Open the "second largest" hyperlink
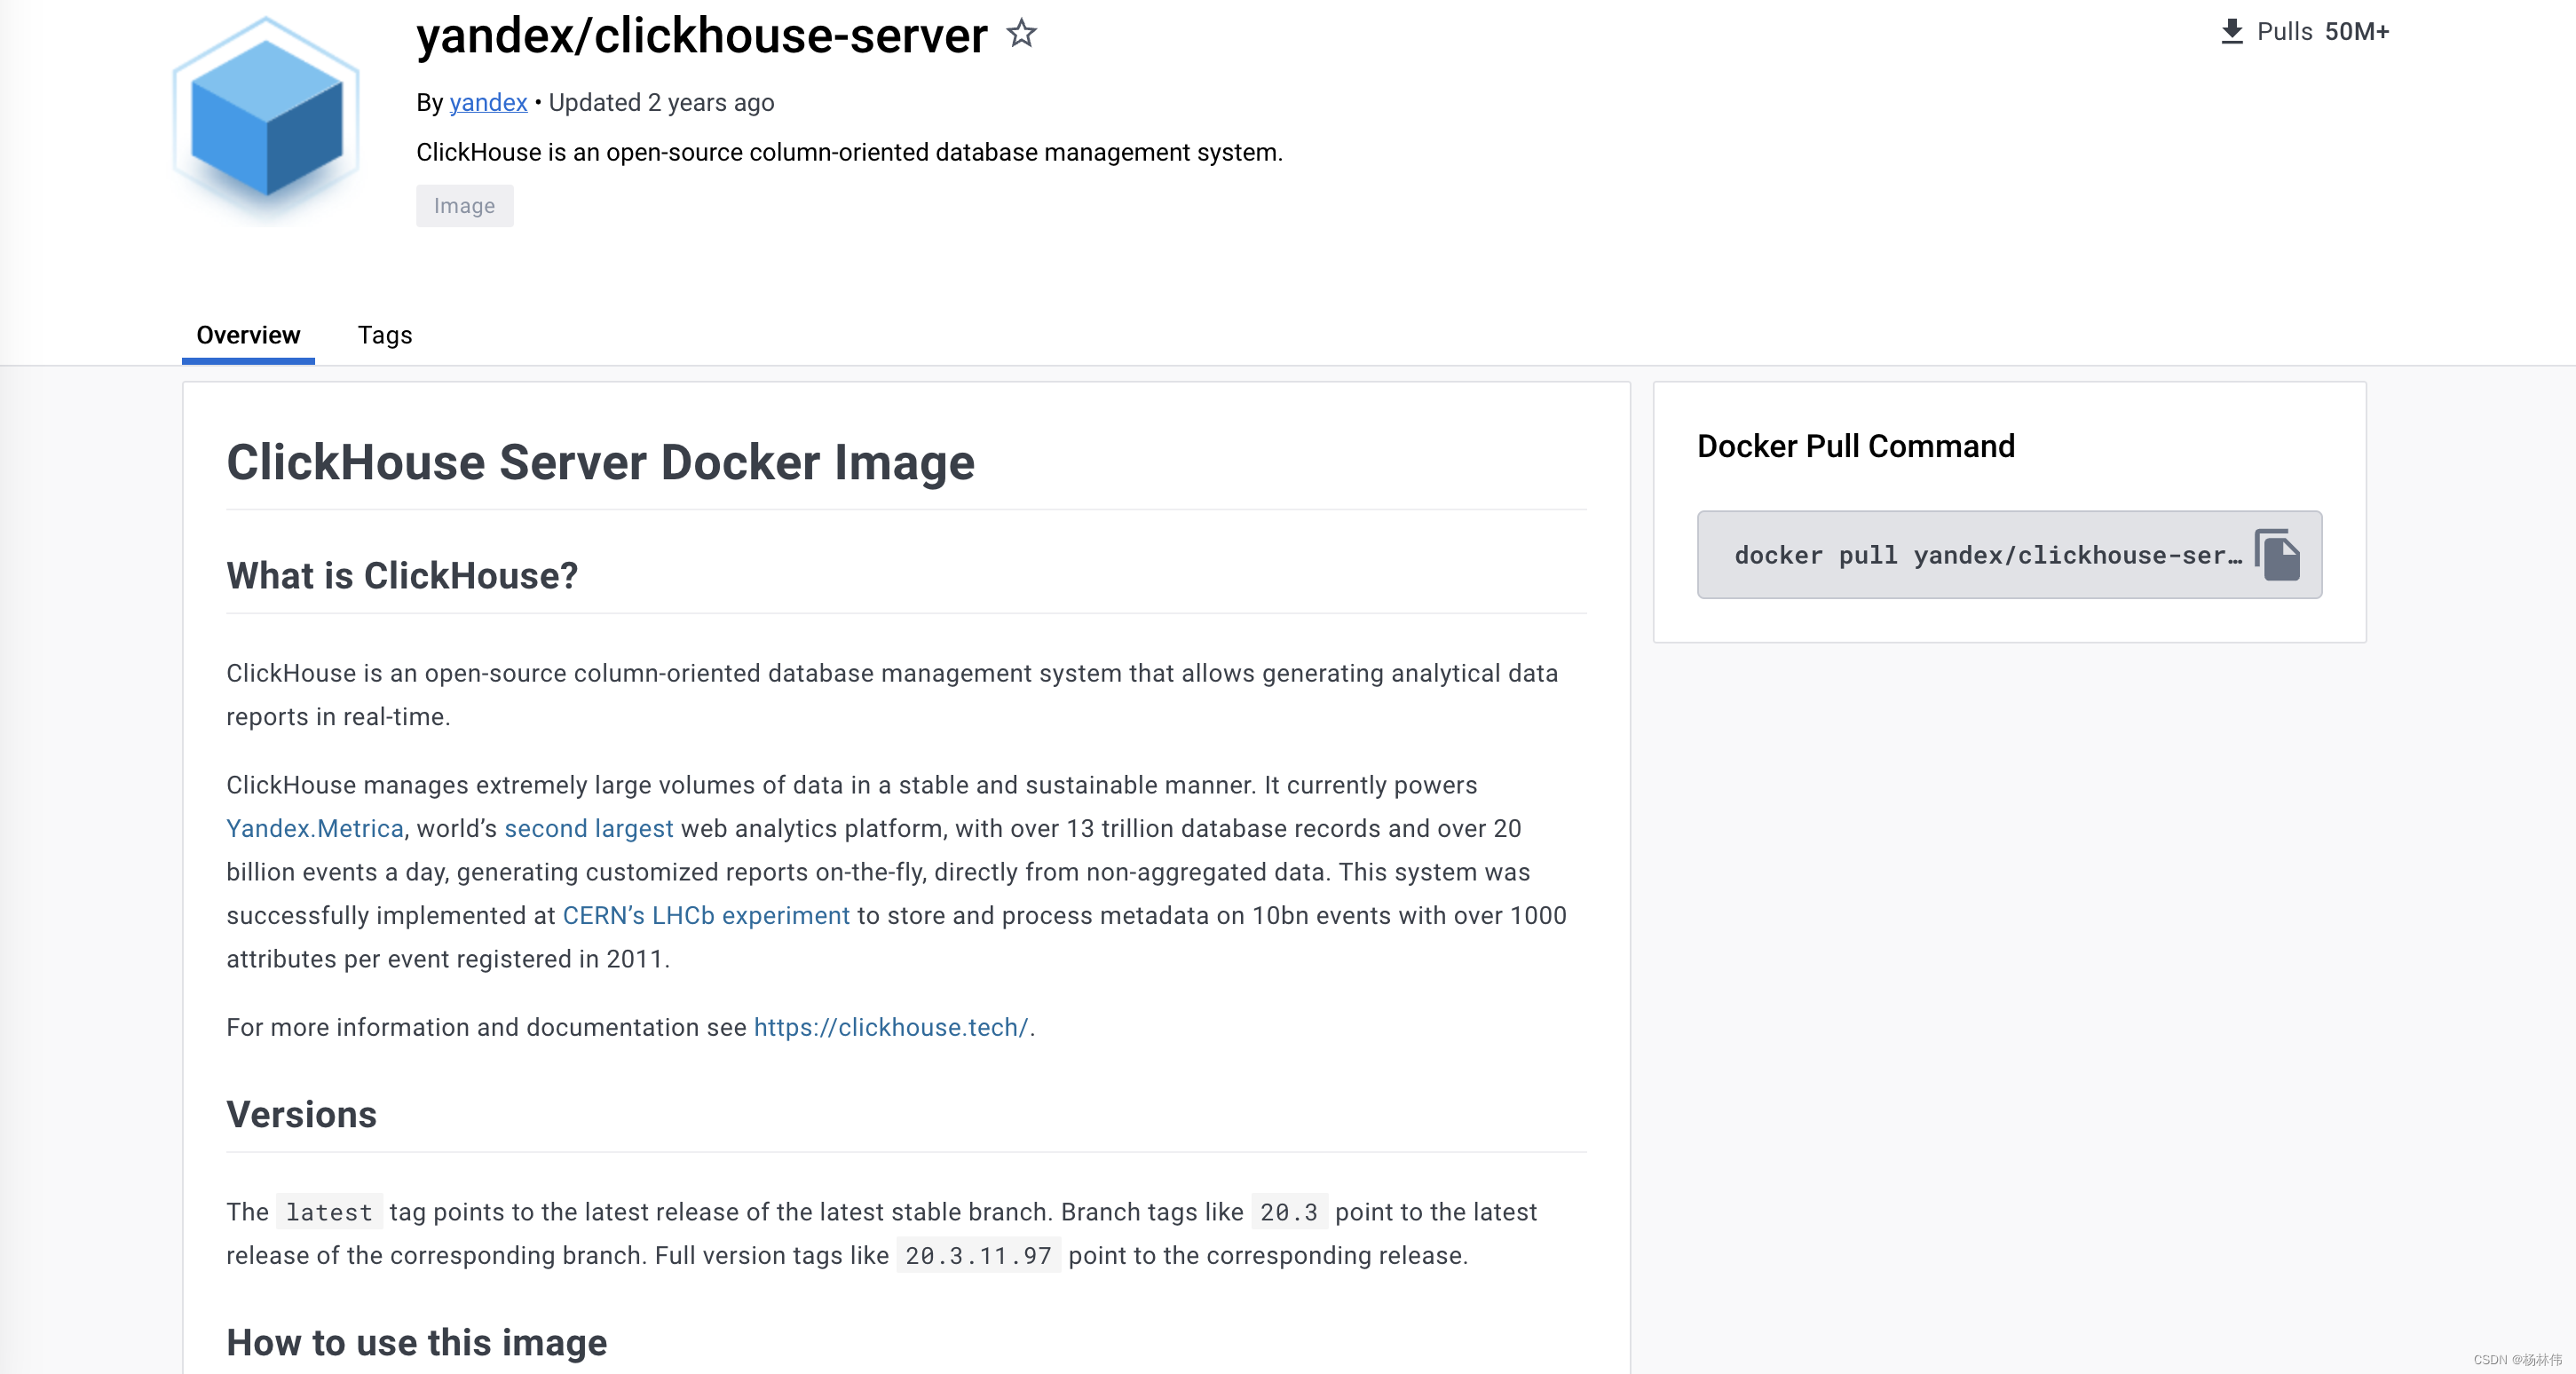2576x1374 pixels. pos(588,828)
